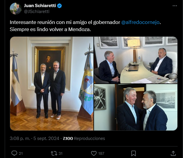Bookmark this tweet
Viewport: 183px width, 158px height.
pyautogui.click(x=133, y=153)
